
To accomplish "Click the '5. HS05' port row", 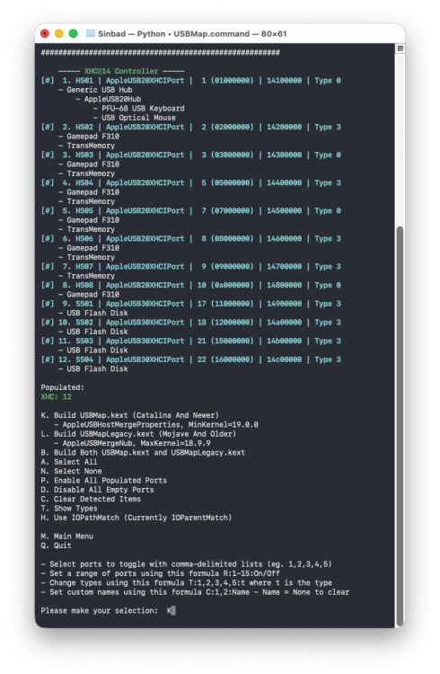I will (x=190, y=210).
